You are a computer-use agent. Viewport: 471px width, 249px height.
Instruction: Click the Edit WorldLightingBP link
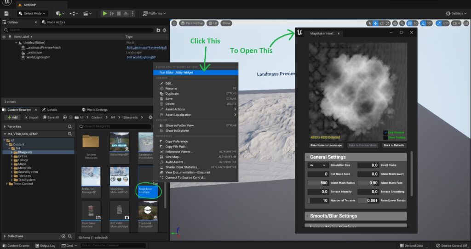coord(141,57)
